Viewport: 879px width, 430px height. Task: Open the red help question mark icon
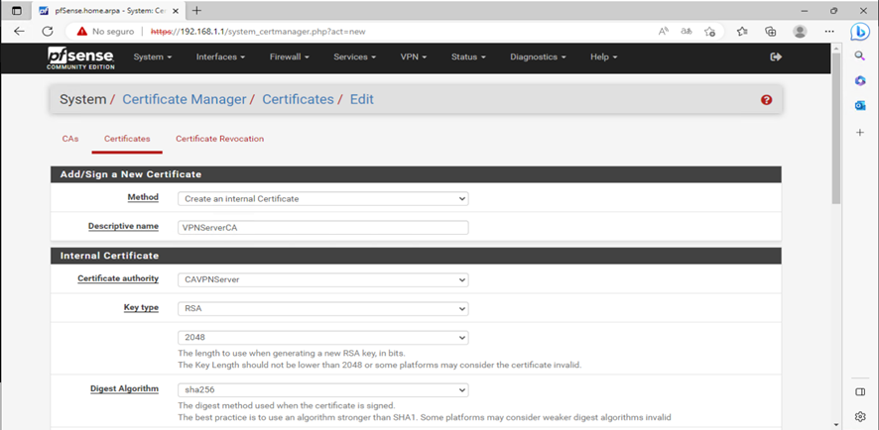(x=766, y=100)
